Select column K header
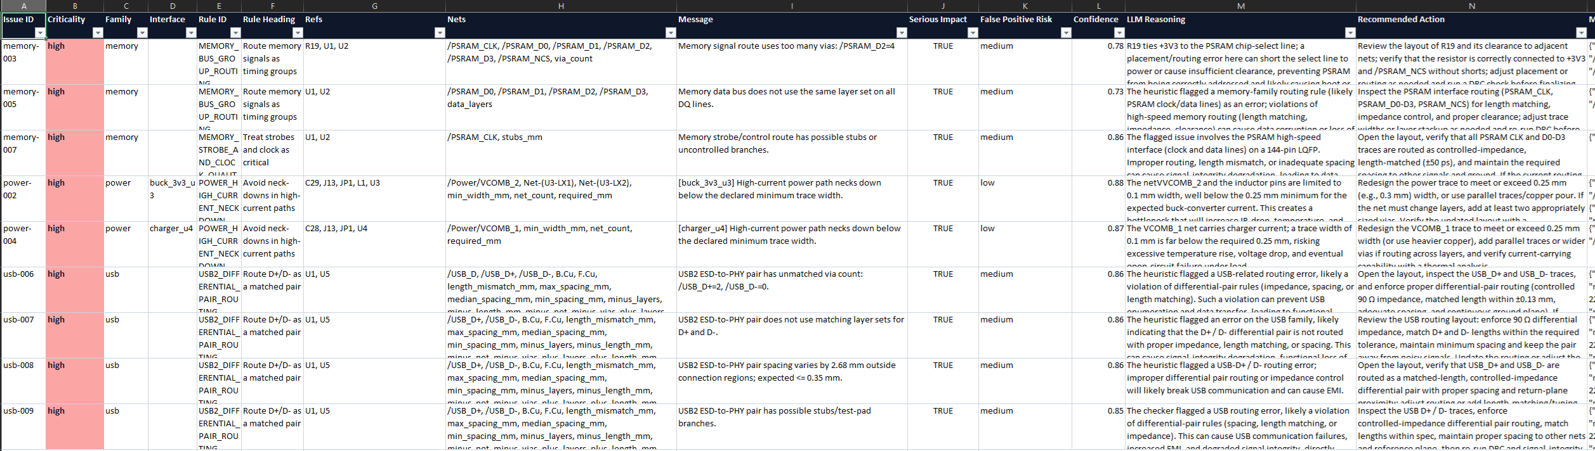 click(1025, 6)
